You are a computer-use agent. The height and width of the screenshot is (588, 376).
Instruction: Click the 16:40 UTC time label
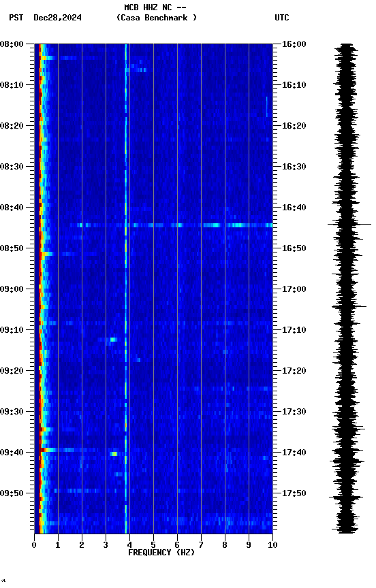294,208
